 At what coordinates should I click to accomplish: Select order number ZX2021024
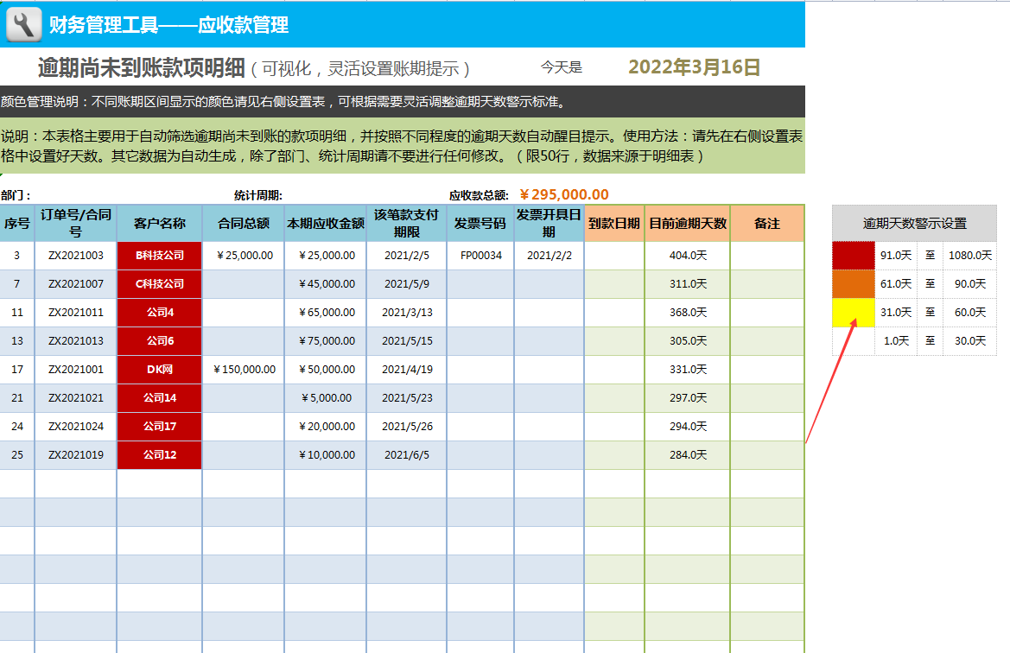(75, 427)
